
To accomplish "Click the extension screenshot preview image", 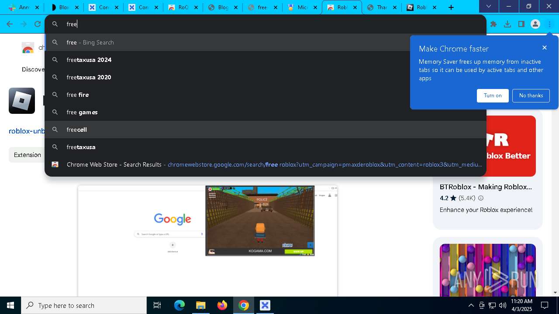I will (207, 241).
